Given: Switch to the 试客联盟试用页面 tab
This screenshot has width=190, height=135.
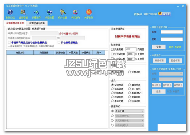Looking at the screenshot, I should (x=15, y=23).
